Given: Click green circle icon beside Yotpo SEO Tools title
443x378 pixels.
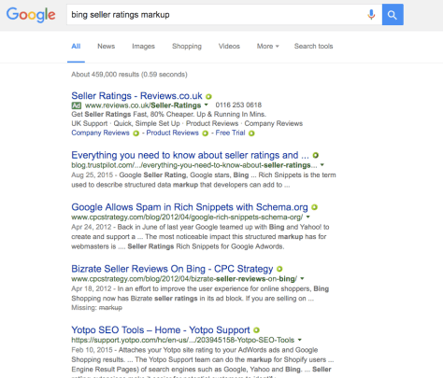Looking at the screenshot, I should click(x=256, y=330).
